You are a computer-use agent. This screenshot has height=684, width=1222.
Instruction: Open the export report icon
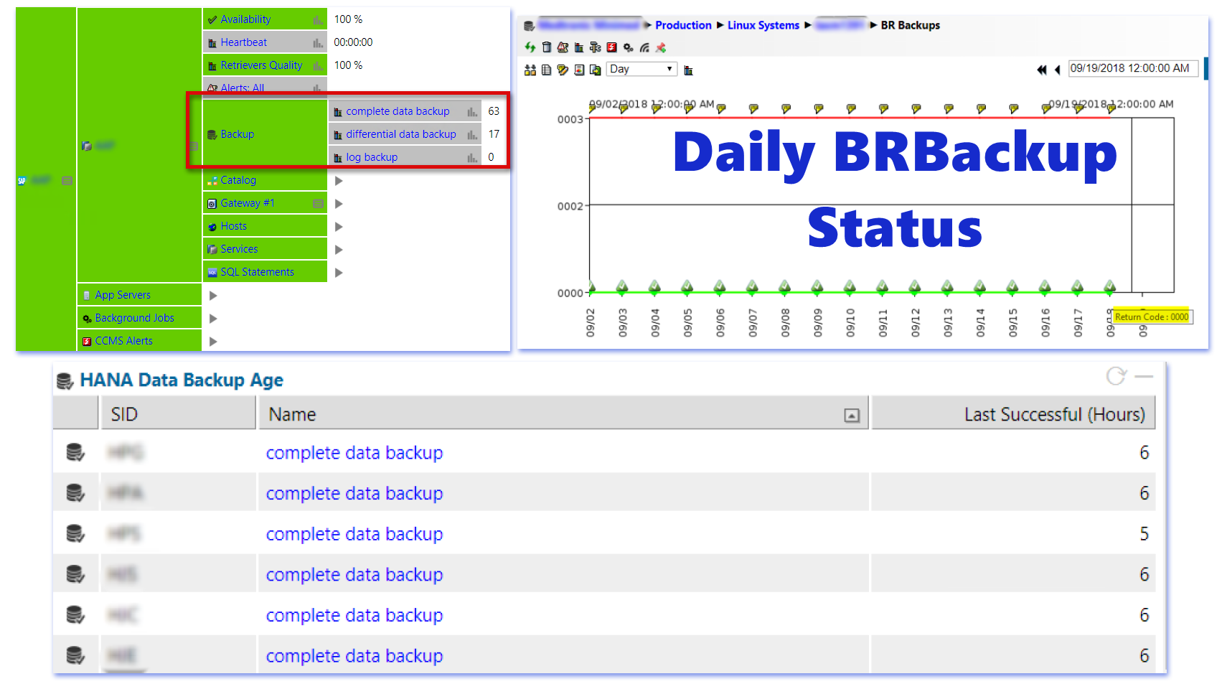[594, 70]
